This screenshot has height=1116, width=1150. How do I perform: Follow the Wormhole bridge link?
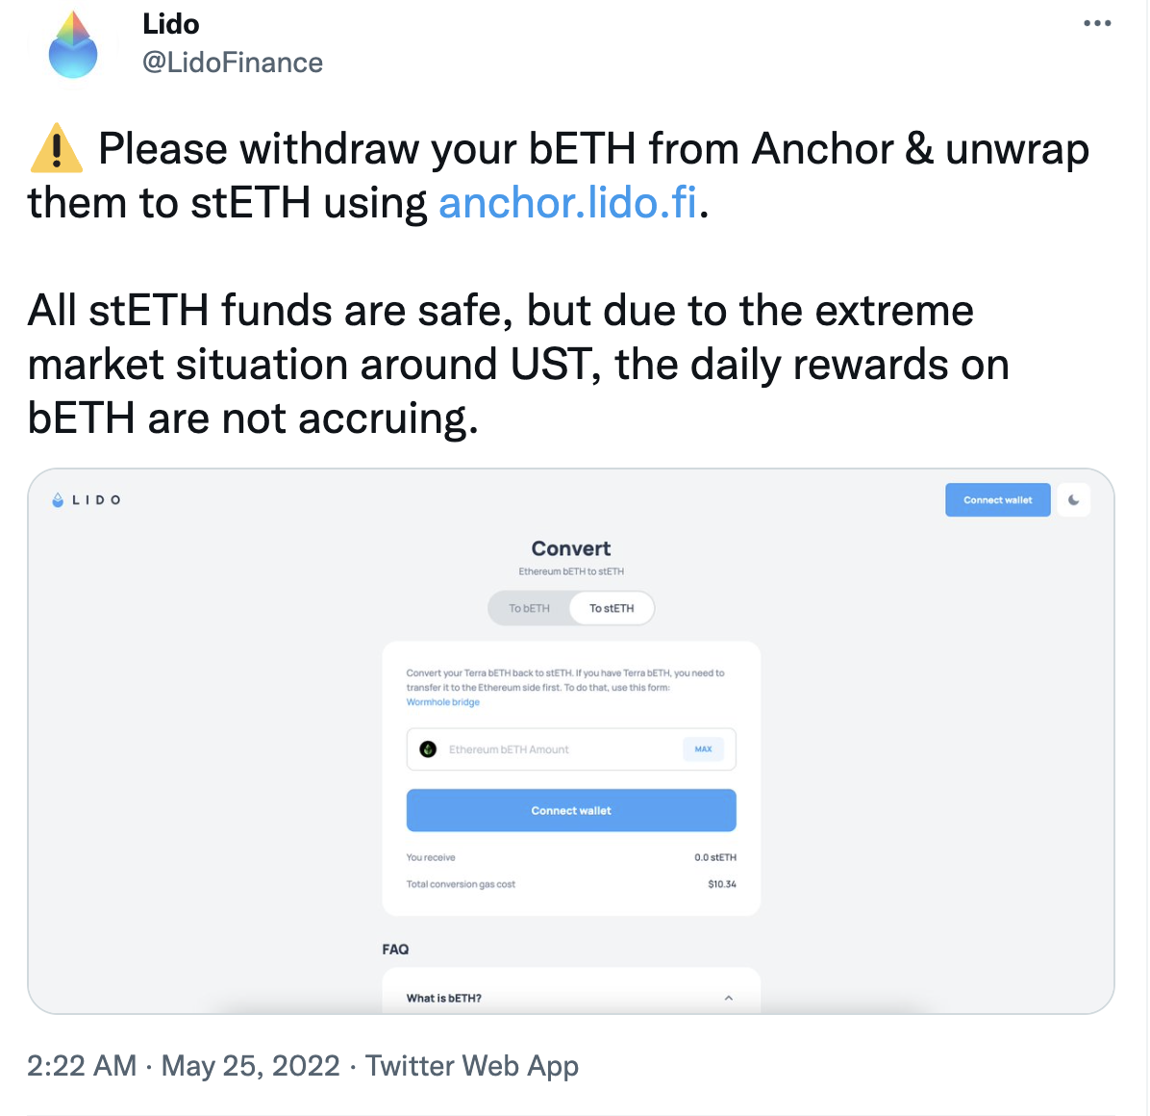click(x=443, y=702)
